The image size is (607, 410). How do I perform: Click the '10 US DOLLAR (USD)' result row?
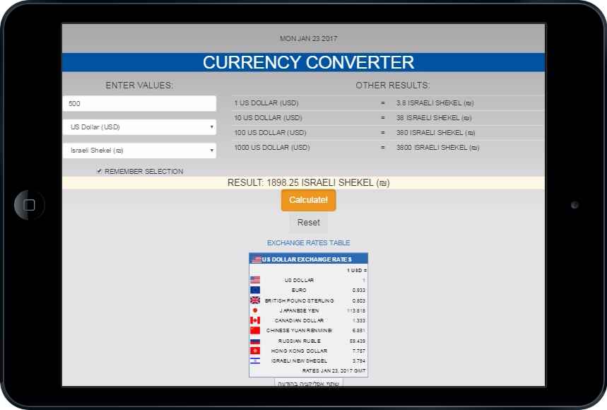(388, 117)
